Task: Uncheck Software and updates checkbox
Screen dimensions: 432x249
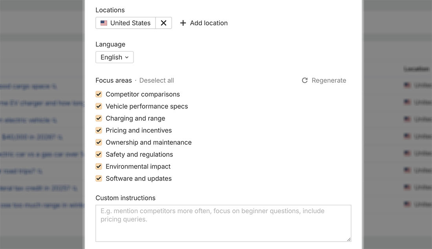Action: [99, 178]
